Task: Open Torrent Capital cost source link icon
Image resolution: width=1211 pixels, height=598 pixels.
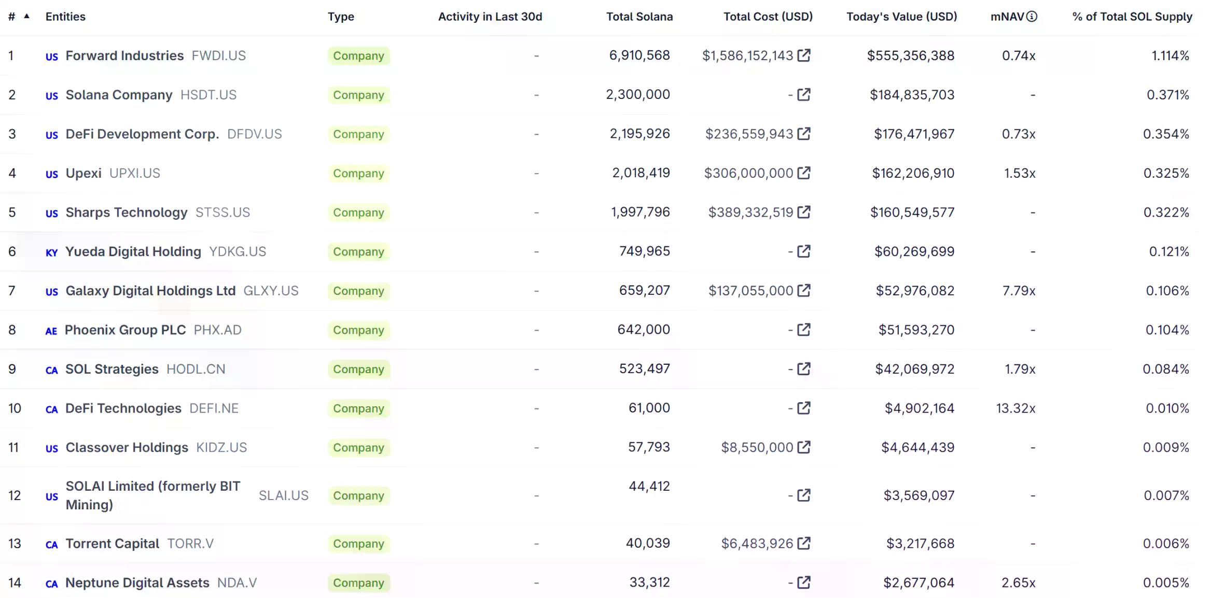Action: click(803, 543)
